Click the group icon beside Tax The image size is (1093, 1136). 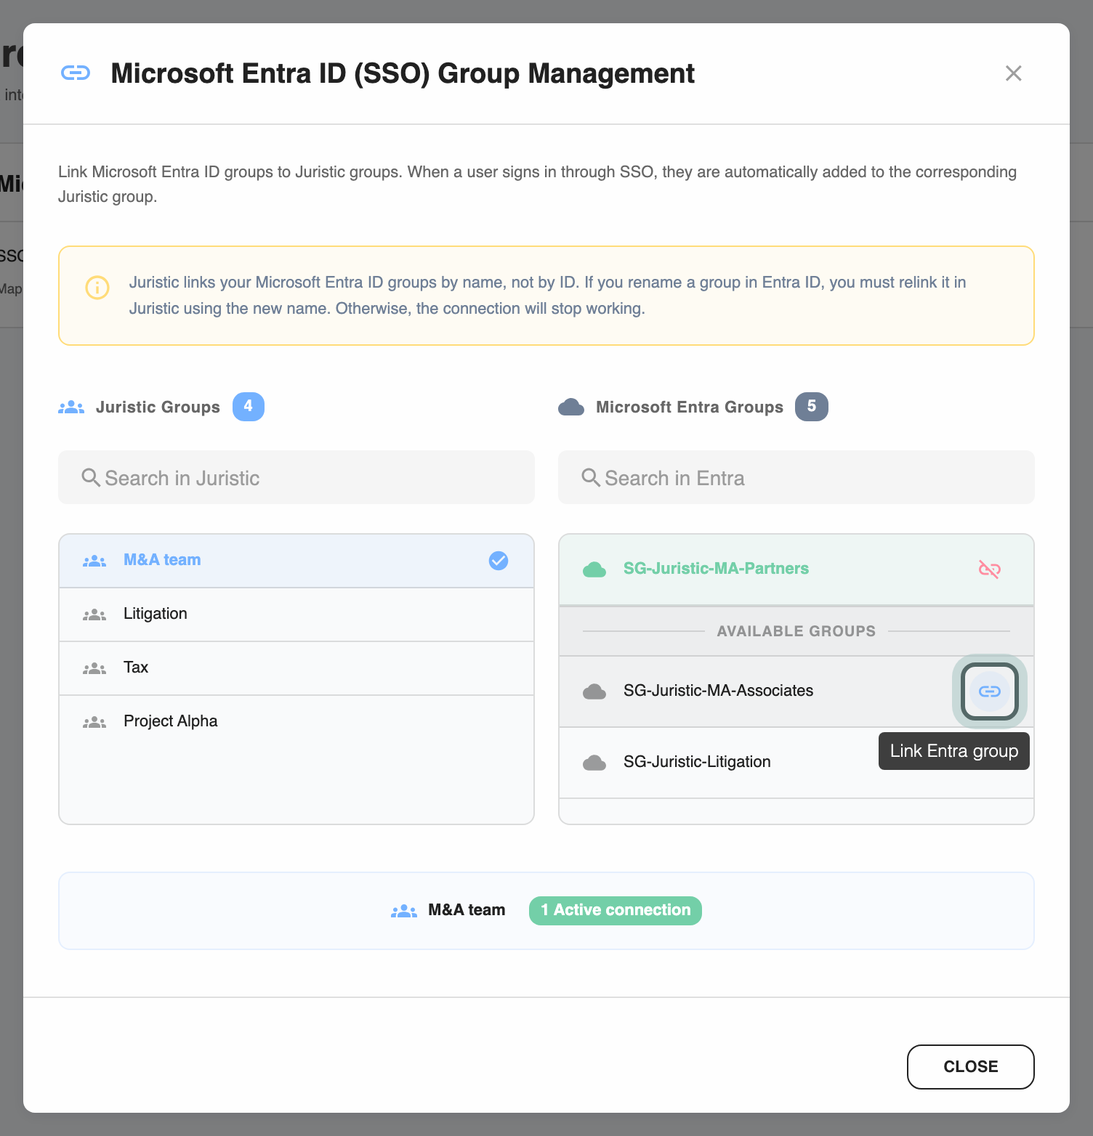(94, 668)
